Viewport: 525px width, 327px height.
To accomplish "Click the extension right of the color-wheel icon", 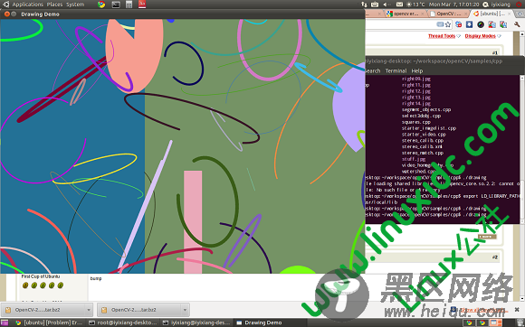I will [492, 24].
